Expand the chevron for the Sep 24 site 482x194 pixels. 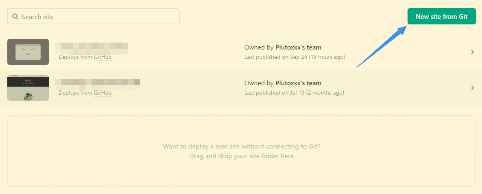point(472,52)
